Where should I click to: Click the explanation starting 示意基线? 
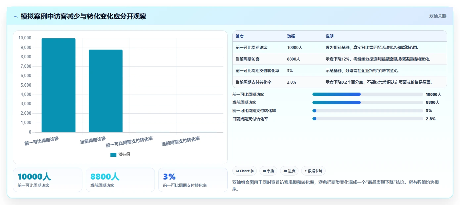[362, 71]
